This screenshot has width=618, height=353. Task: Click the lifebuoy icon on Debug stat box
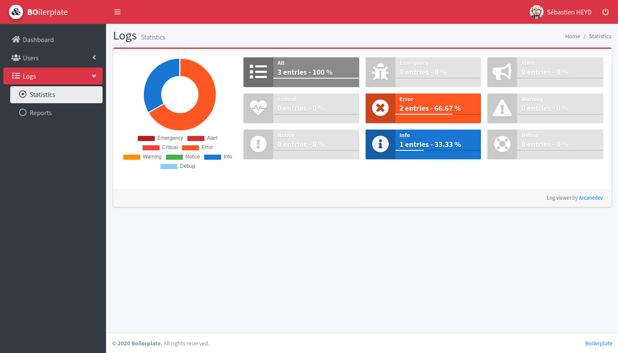pos(502,144)
